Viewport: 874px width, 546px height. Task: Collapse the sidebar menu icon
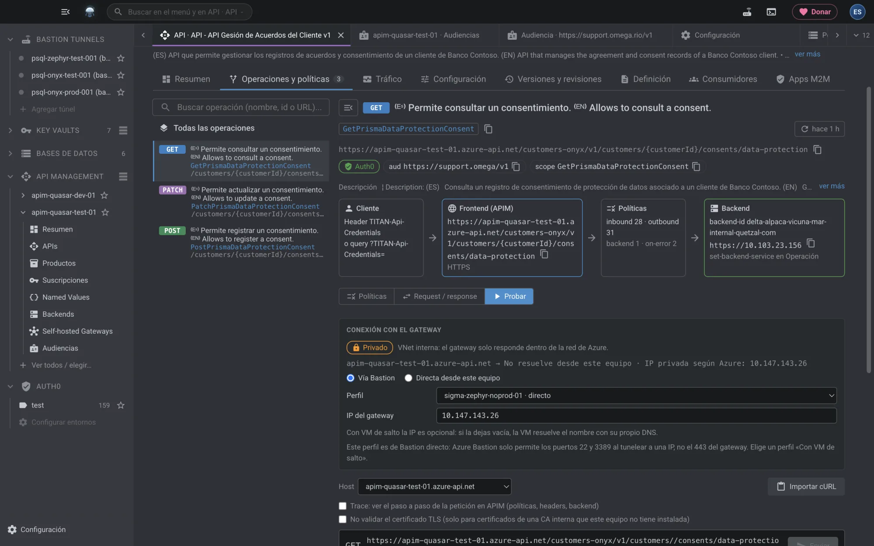click(x=66, y=12)
